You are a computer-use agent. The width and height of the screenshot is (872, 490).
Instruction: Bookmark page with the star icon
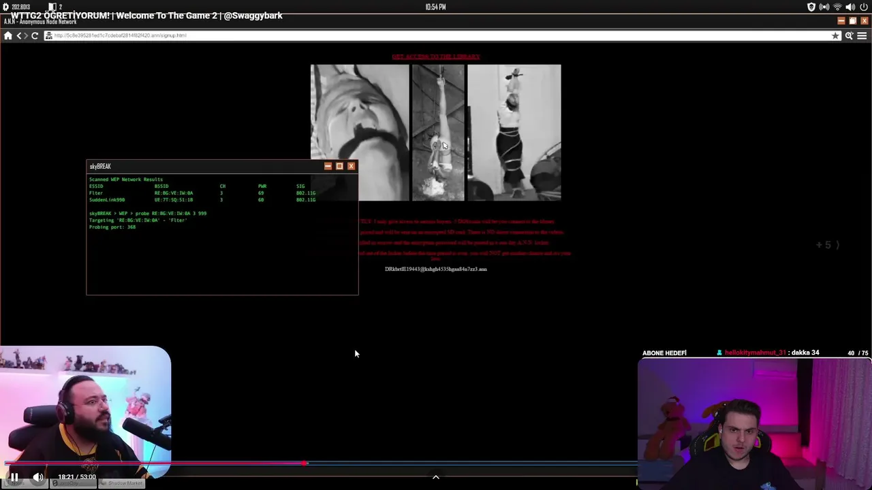pyautogui.click(x=835, y=35)
